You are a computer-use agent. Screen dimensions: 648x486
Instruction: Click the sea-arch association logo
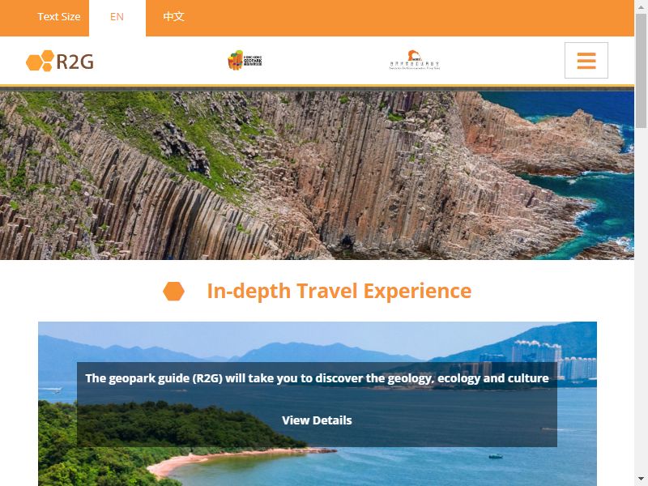pyautogui.click(x=415, y=60)
